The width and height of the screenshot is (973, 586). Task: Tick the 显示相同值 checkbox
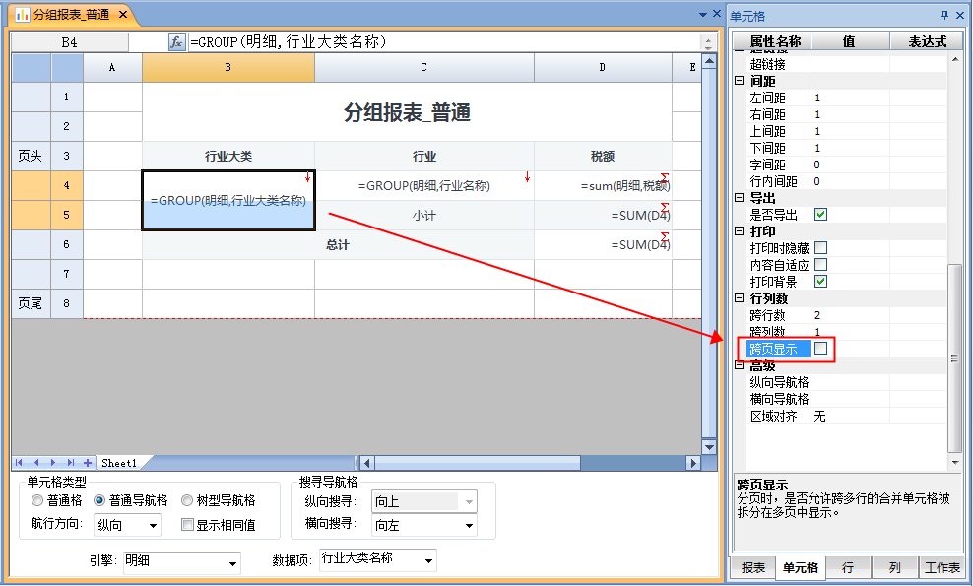[187, 525]
